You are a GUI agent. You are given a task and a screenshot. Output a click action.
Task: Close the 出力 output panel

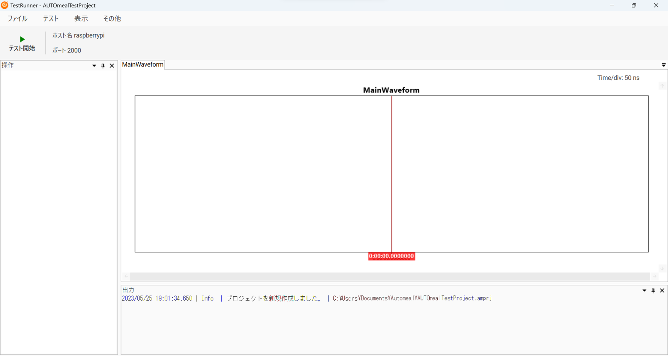pos(662,290)
